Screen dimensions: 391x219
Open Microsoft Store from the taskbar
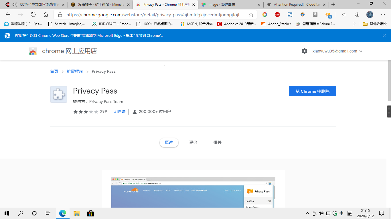tap(90, 213)
